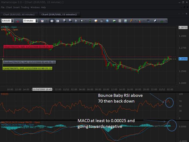Expand the crosshair cursor dropdown arrow
This screenshot has height=142, width=189.
click(x=86, y=21)
